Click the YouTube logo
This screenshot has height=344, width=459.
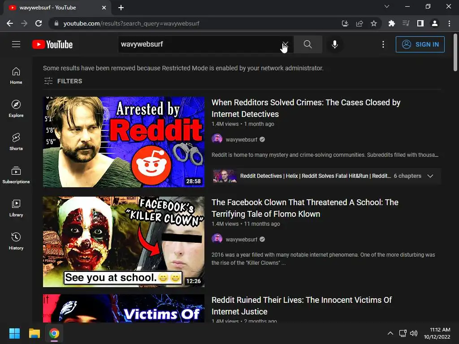[52, 44]
